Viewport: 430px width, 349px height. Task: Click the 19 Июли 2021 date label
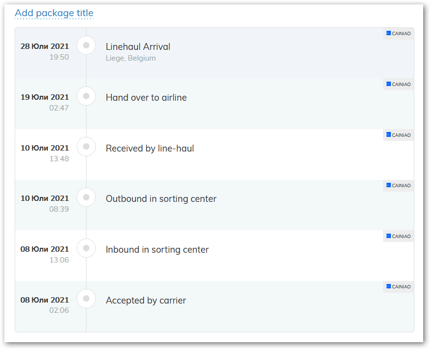tap(44, 97)
